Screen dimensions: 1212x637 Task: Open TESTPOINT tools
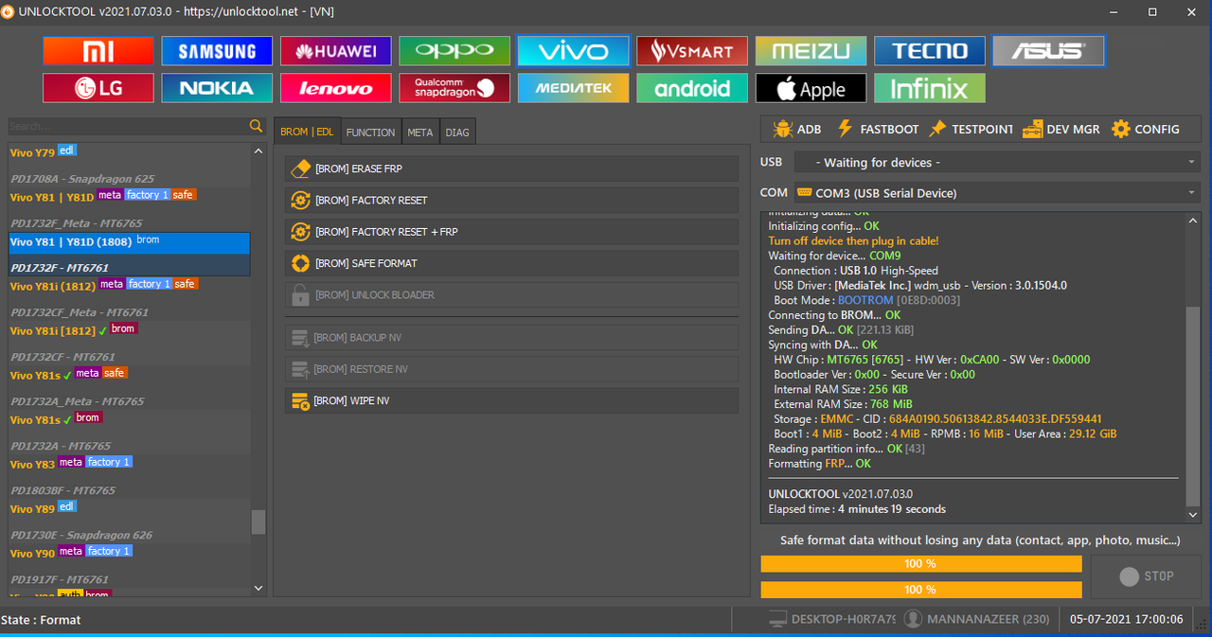tap(971, 129)
